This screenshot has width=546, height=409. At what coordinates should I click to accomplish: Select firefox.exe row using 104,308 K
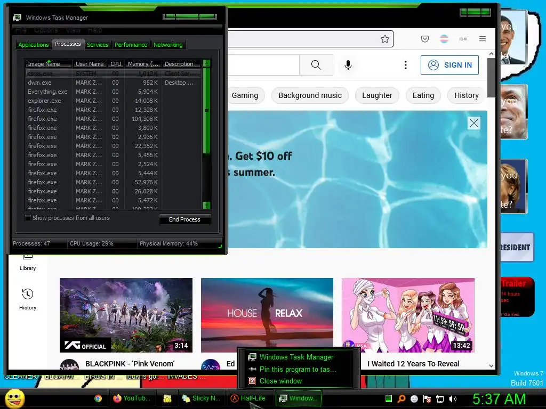(x=113, y=119)
